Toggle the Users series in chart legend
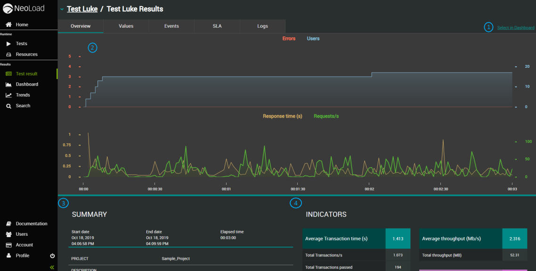 coord(313,39)
